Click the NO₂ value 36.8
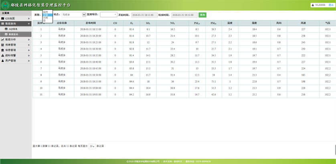 172,88
